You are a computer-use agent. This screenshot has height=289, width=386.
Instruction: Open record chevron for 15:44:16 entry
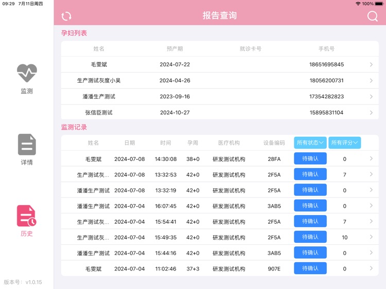[371, 253]
